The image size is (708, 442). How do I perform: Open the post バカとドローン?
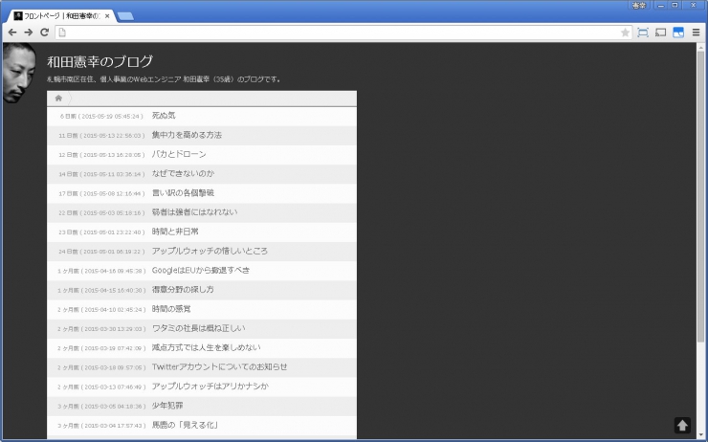pos(179,154)
